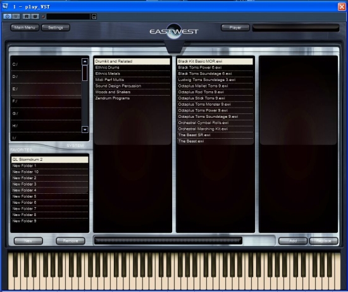This screenshot has height=292, width=348.
Task: Select New Folder 10
Action: click(50, 172)
